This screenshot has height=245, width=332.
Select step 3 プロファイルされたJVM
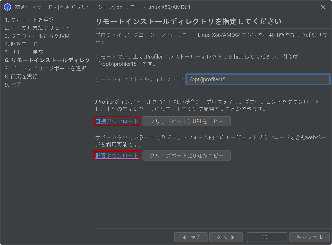tap(37, 36)
